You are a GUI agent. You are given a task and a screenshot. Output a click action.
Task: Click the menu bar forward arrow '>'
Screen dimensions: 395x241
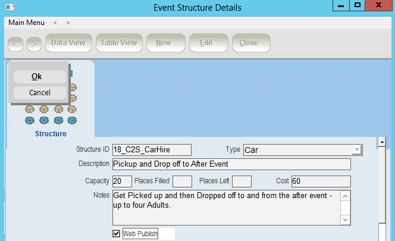coord(68,23)
